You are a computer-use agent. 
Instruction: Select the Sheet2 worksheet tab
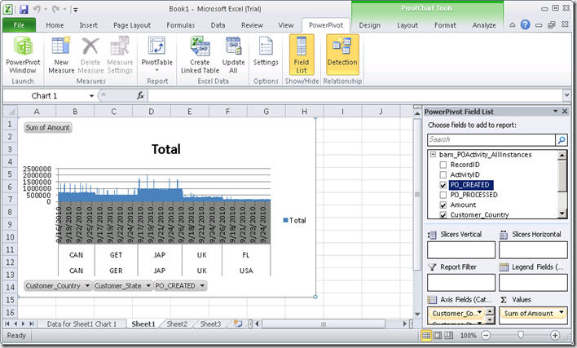(177, 324)
